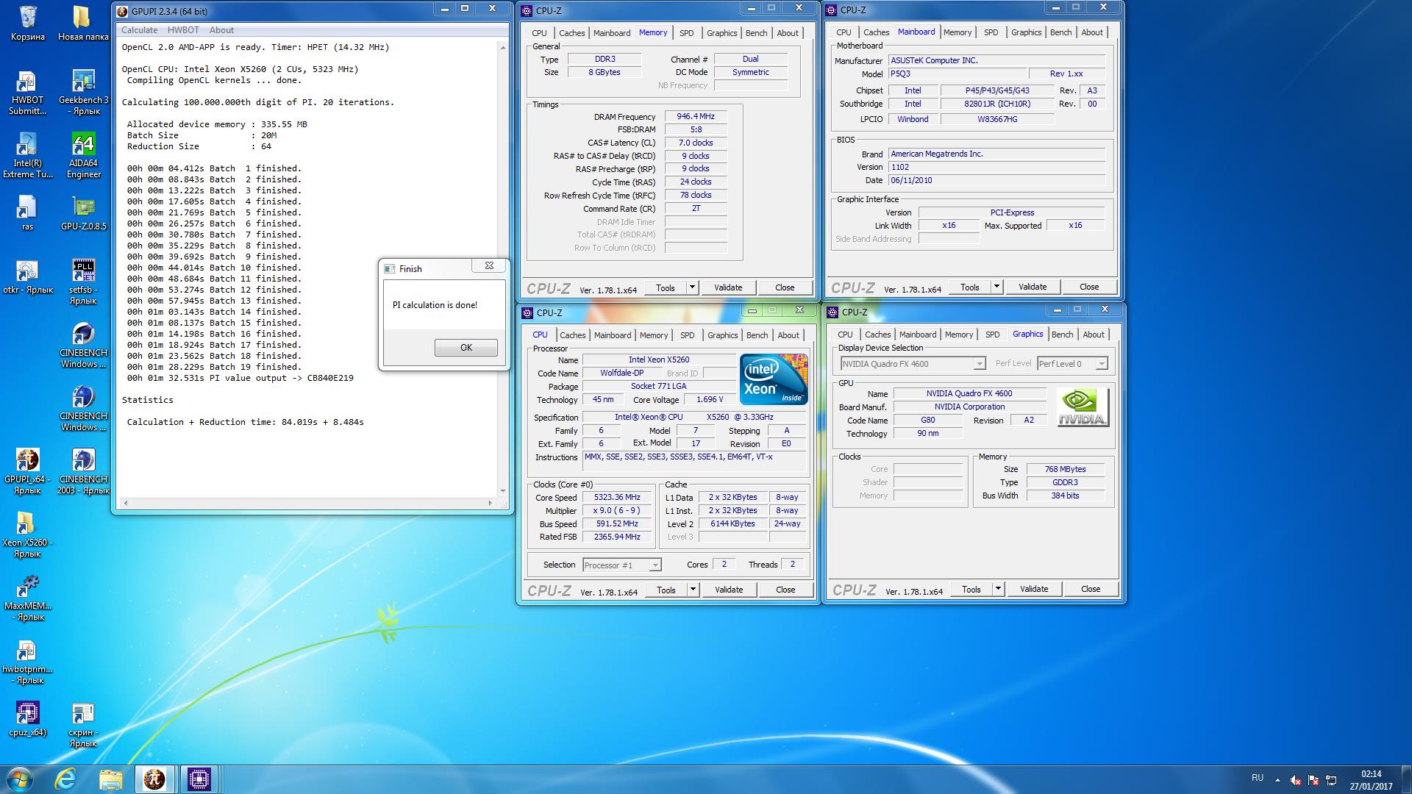Open the ras file icon
Screen dimensions: 1412x794
click(27, 214)
